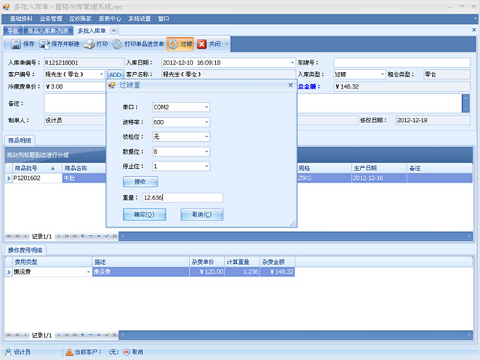Click the red 关闭 close icon in toolbar
The image size is (480, 360).
tap(202, 44)
